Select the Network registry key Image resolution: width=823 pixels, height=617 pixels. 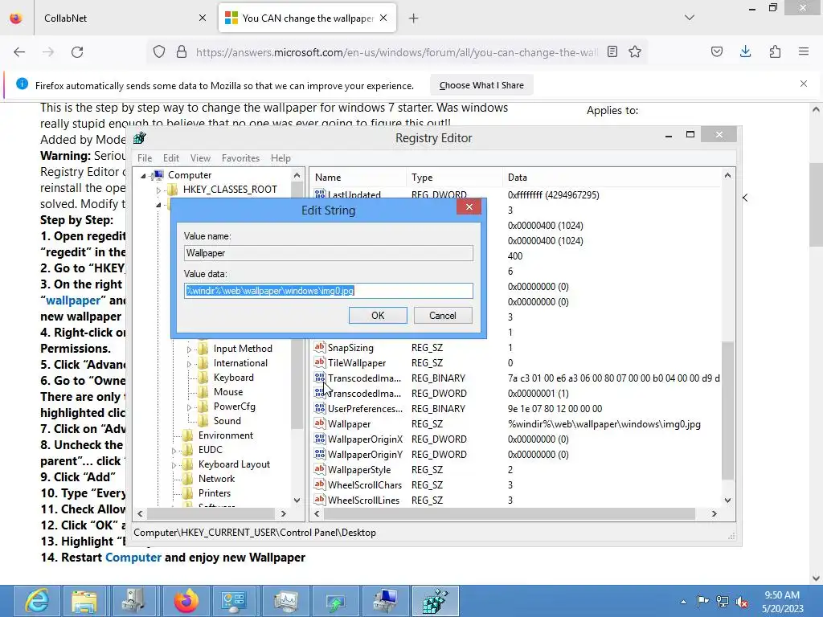216,479
